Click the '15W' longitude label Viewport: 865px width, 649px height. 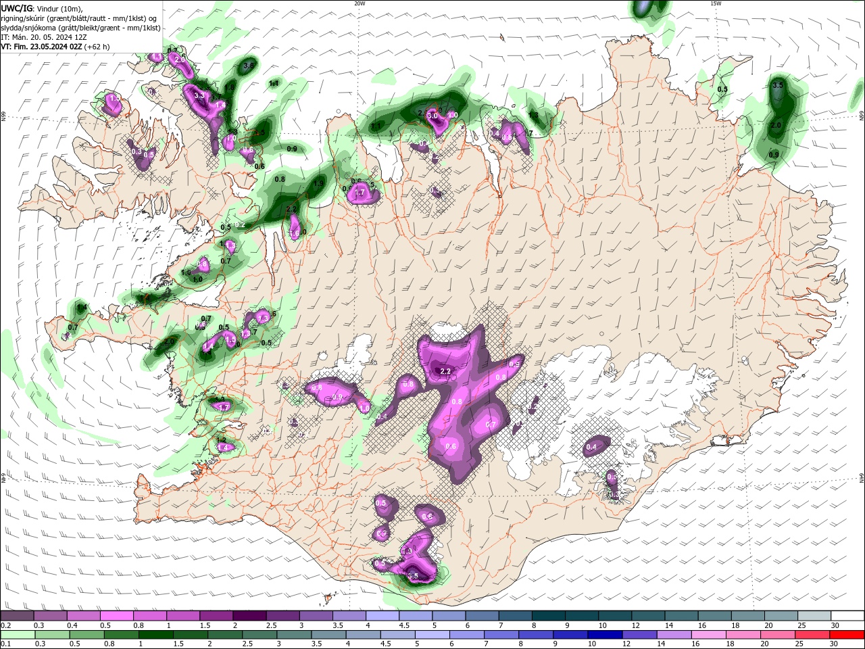(716, 3)
